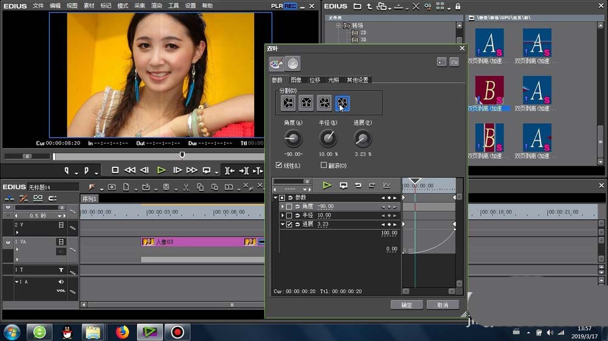
Task: Collapse the 进展 parameter row
Action: click(x=282, y=225)
